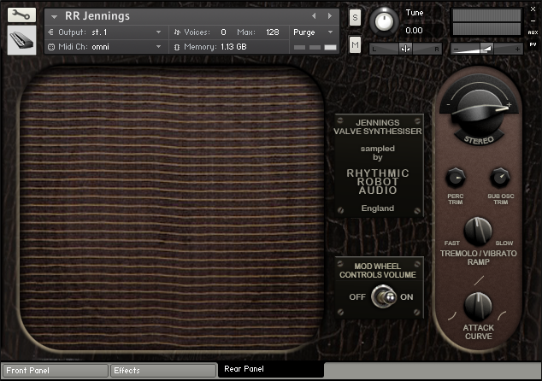Click the Jennings Valve Synthesiser plaque
542x381 pixels.
pos(379,166)
